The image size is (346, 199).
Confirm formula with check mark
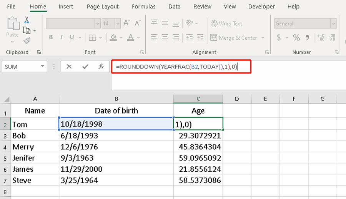coord(85,67)
